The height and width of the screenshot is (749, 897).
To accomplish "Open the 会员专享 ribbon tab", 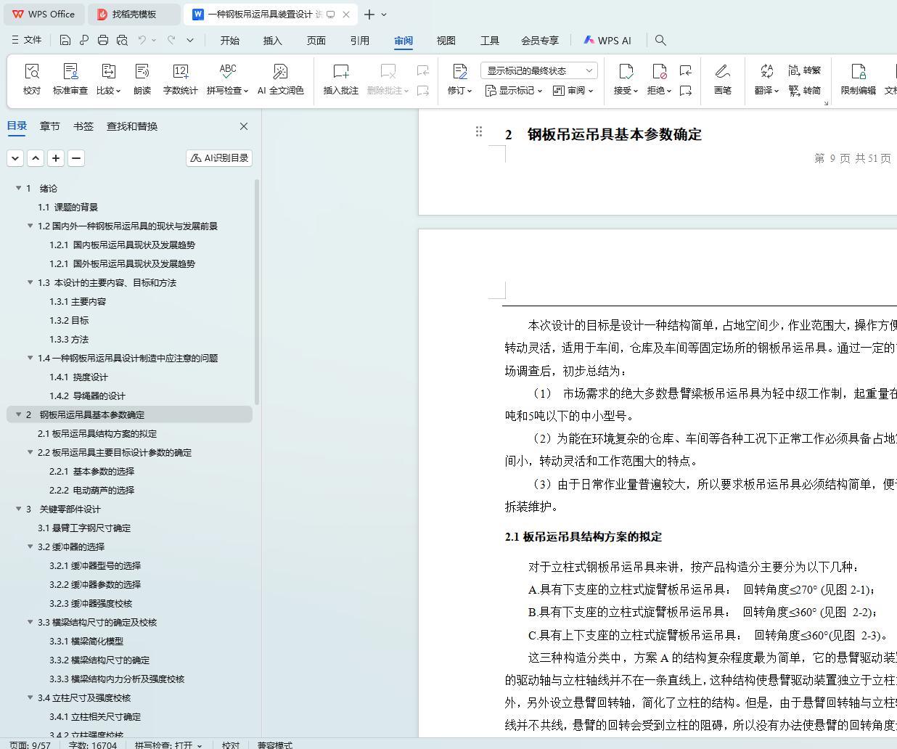I will [540, 41].
